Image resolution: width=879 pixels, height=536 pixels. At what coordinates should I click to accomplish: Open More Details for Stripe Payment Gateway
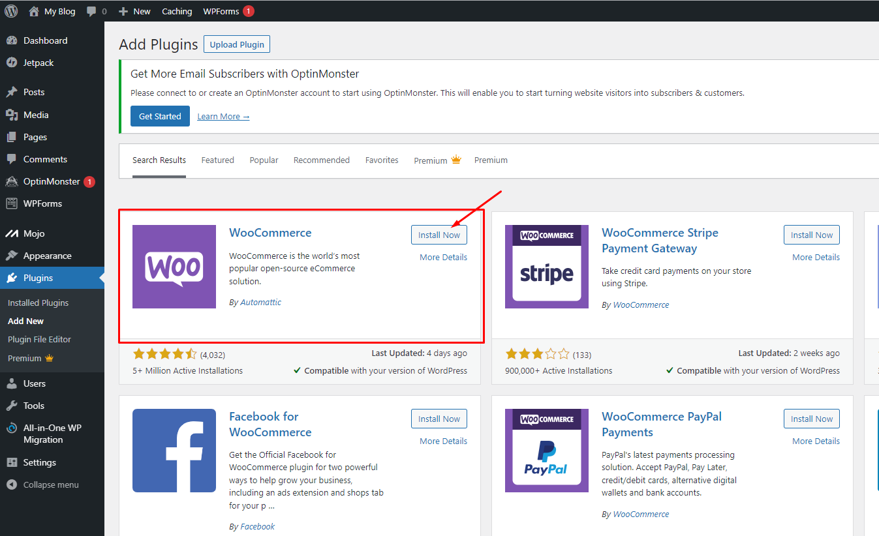[816, 257]
